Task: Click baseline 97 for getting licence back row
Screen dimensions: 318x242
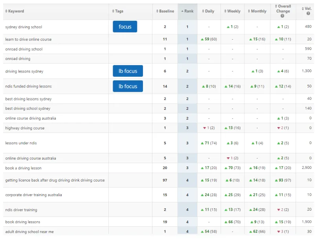Action: click(165, 180)
